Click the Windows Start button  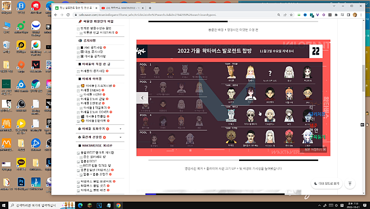coord(4,205)
